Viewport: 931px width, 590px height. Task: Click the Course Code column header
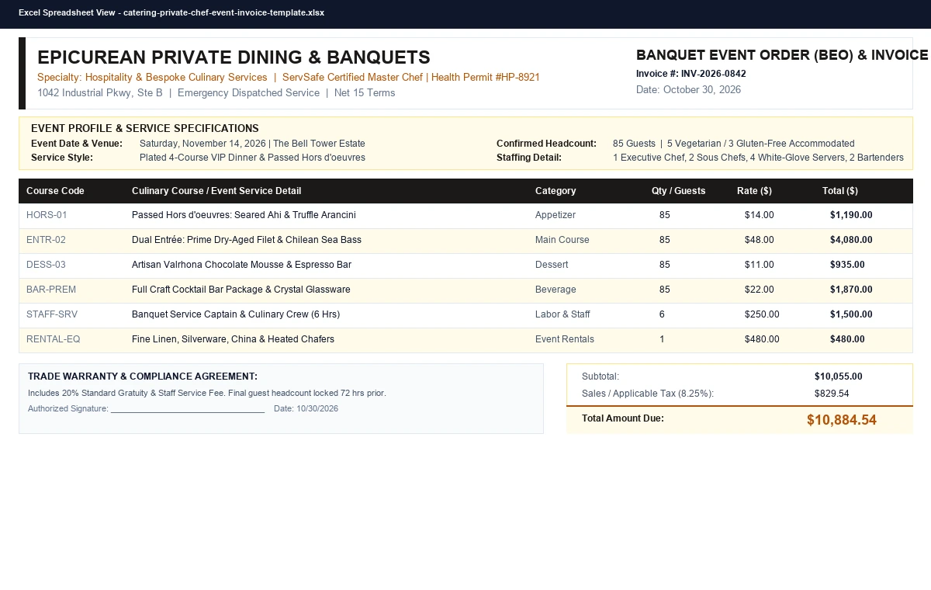click(55, 191)
